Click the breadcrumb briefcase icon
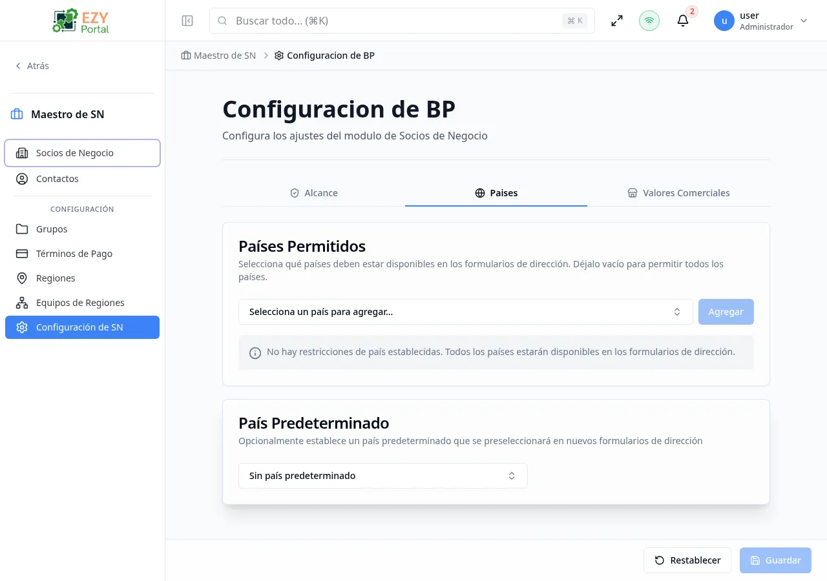 click(186, 56)
